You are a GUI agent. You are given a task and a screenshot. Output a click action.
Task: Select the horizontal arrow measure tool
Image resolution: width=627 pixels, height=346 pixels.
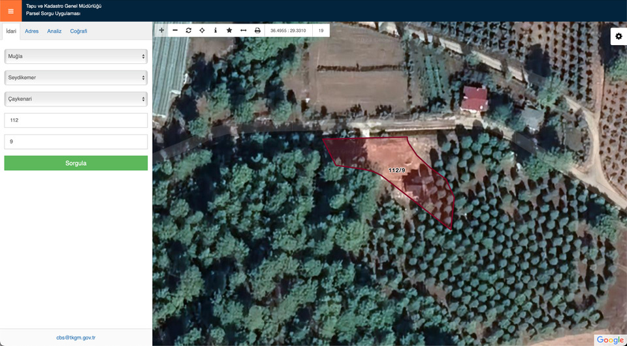coord(243,31)
